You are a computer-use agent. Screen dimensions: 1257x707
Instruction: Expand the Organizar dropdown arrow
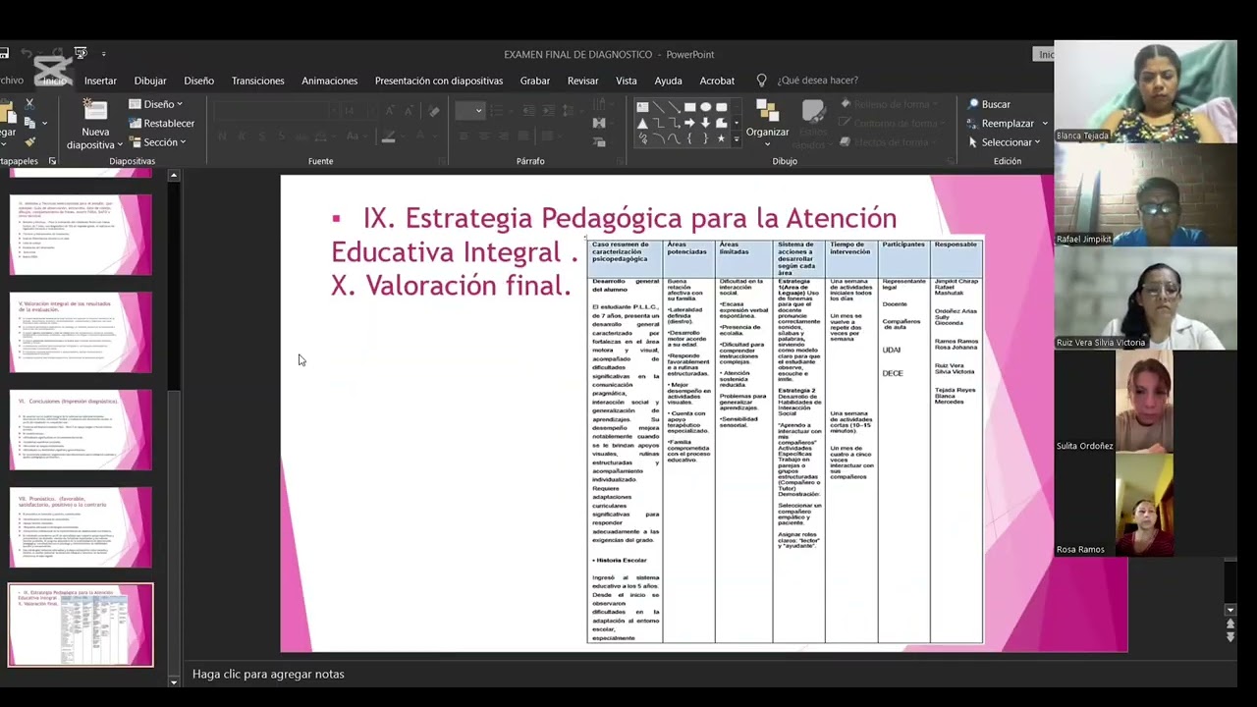(767, 144)
